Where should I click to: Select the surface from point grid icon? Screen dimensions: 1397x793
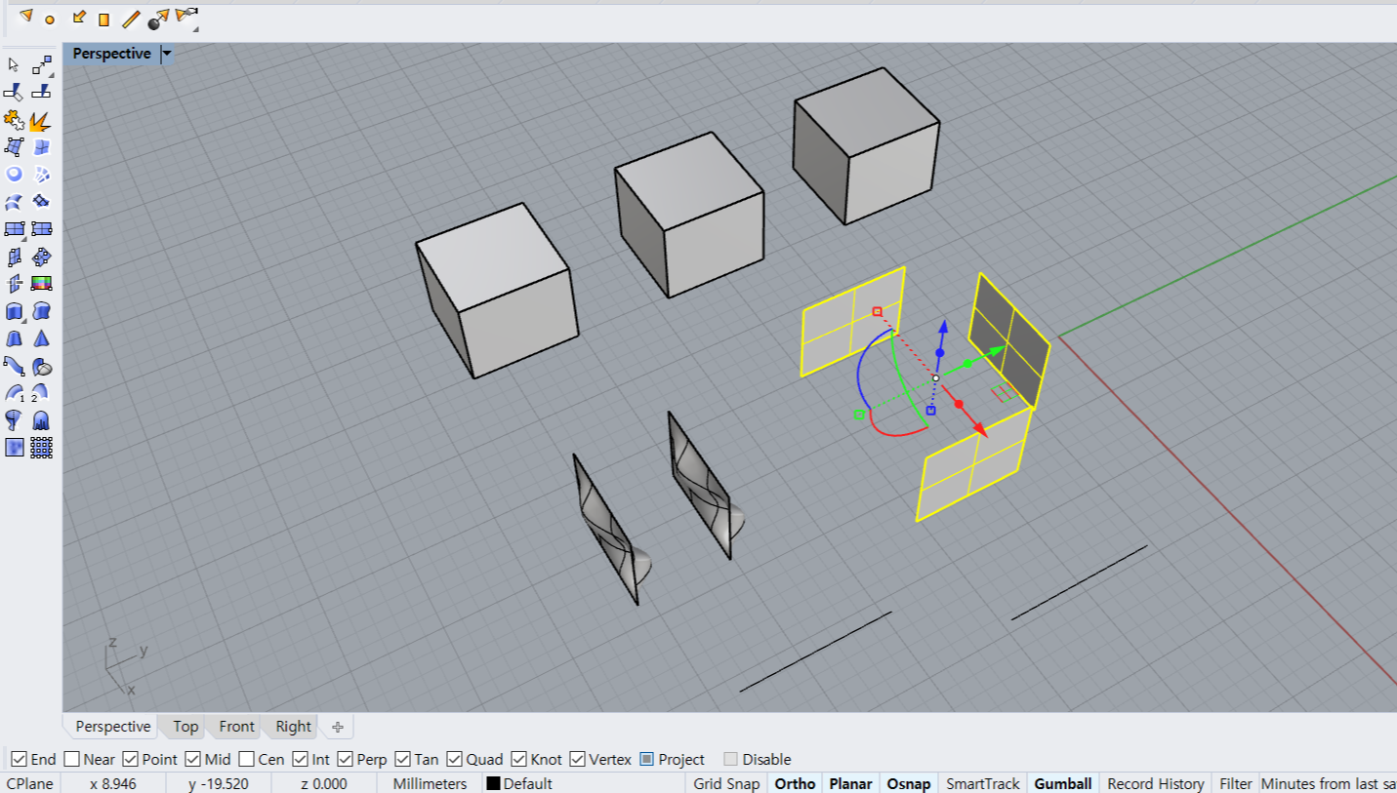pos(41,448)
